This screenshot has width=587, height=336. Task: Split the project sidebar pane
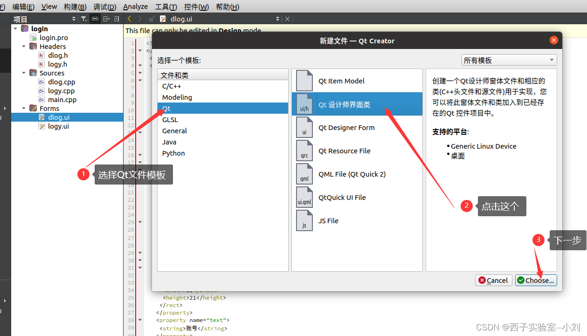(x=107, y=19)
